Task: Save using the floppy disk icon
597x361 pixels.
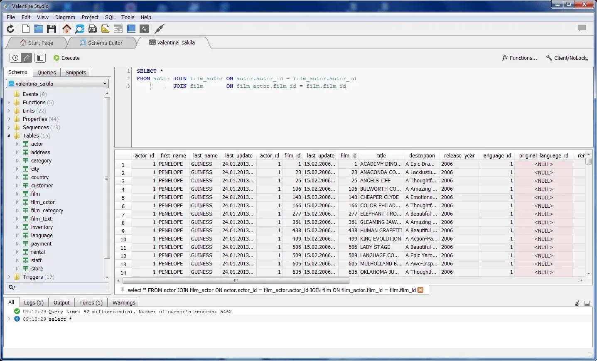Action: coord(51,29)
